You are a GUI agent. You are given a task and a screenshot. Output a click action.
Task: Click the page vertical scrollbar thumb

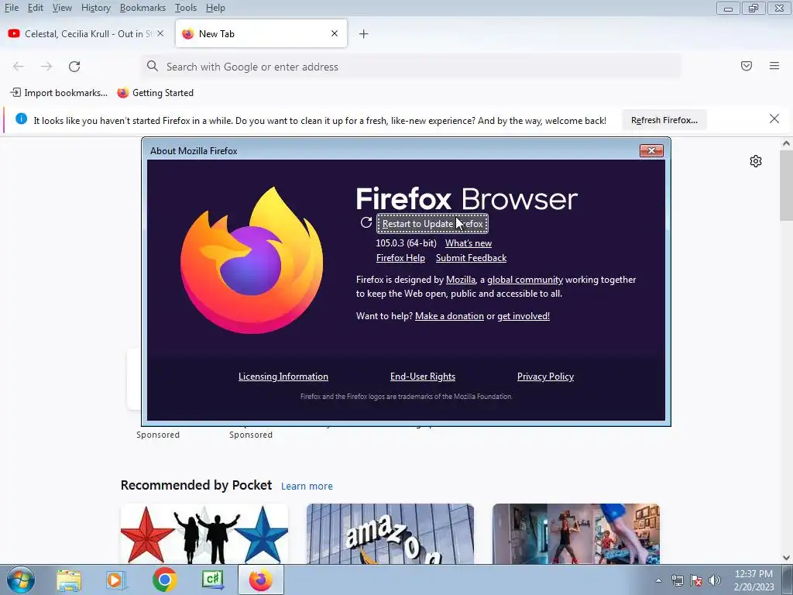pyautogui.click(x=786, y=185)
